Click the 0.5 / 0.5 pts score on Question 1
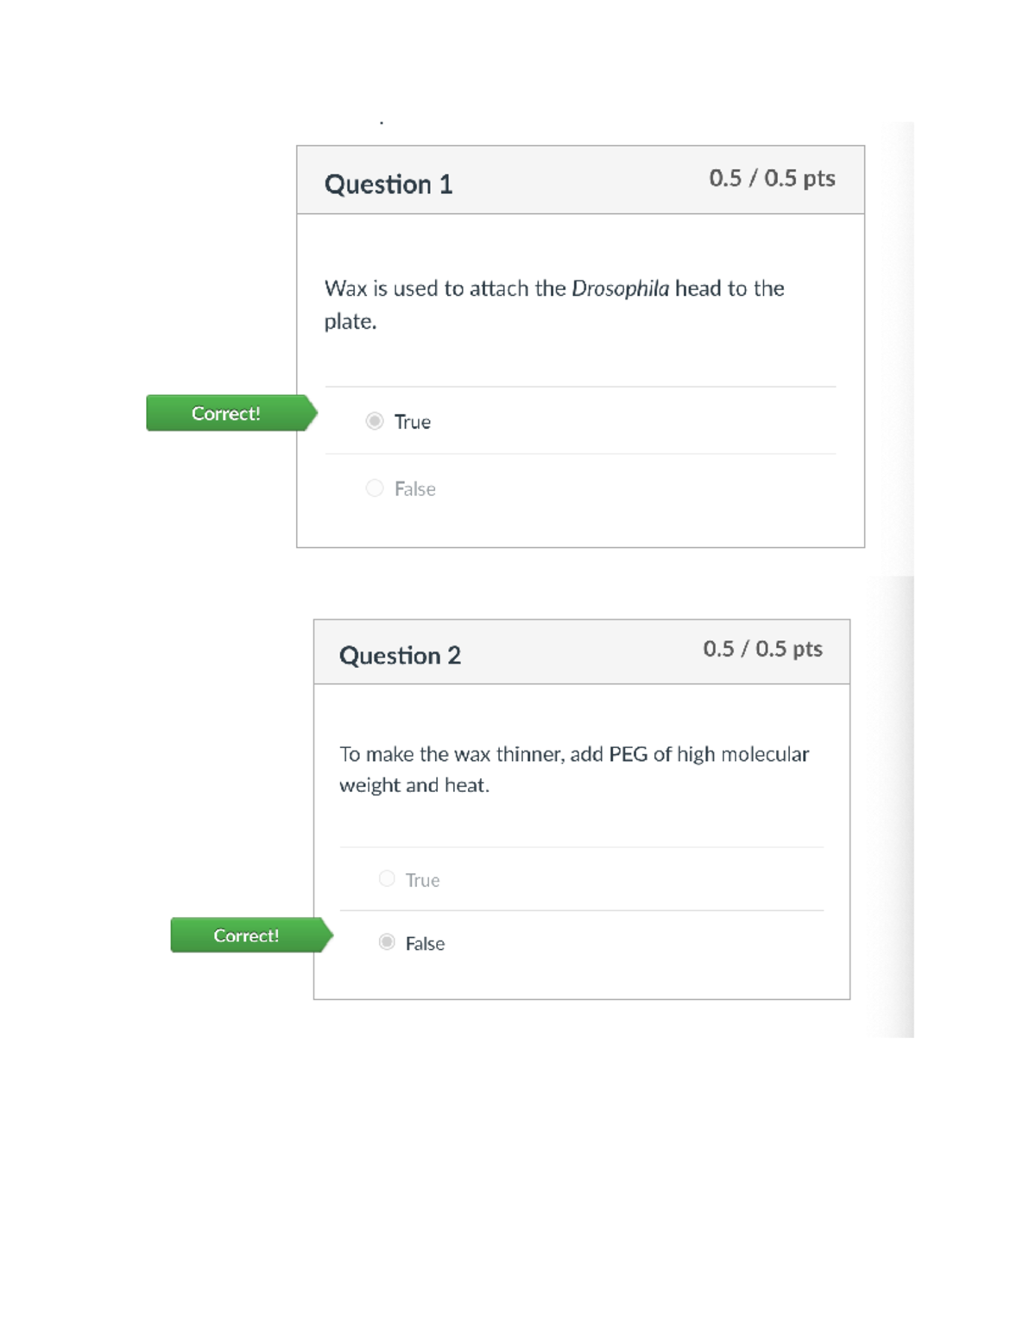 (x=772, y=178)
